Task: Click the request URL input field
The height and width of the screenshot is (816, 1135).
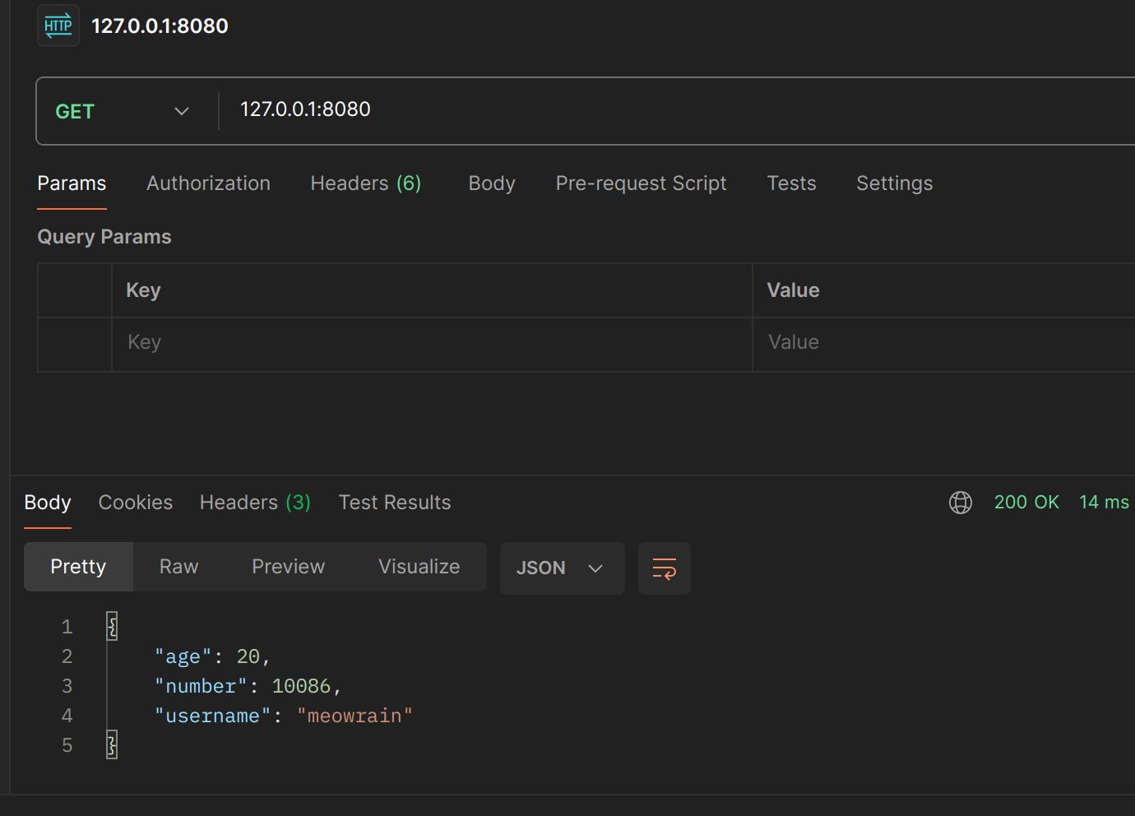Action: 658,110
